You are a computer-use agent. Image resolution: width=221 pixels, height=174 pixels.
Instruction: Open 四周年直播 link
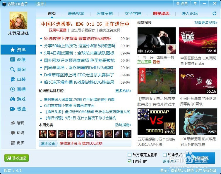click(58, 30)
